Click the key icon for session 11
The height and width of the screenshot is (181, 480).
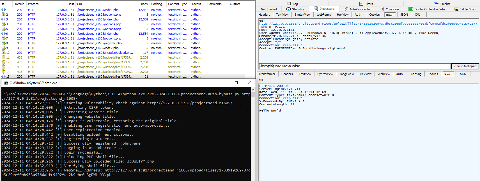coord(3,57)
